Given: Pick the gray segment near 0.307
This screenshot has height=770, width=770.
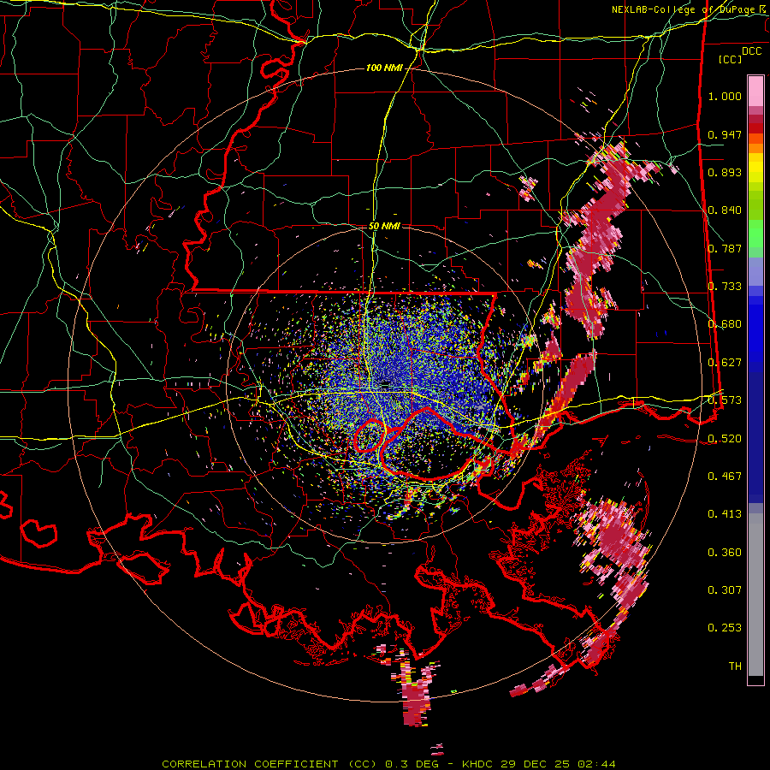Looking at the screenshot, I should (755, 595).
